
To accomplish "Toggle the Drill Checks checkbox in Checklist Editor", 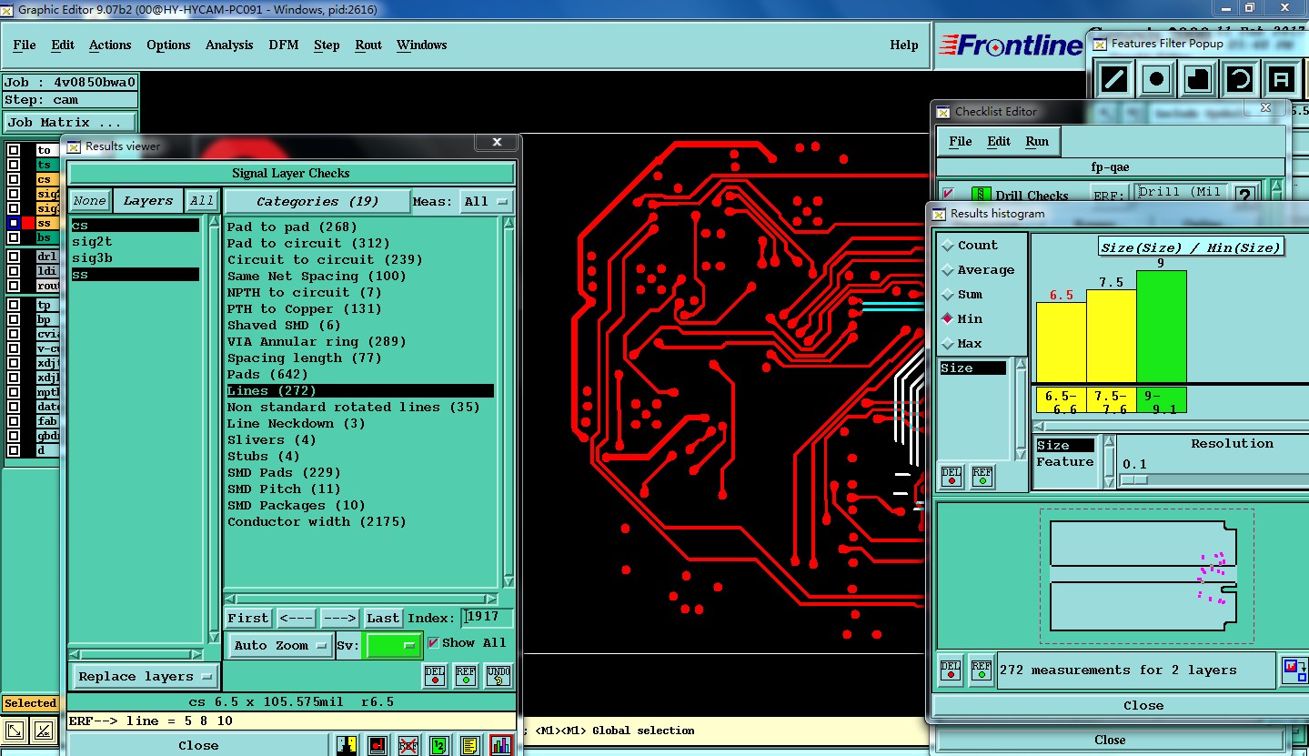I will [x=949, y=194].
